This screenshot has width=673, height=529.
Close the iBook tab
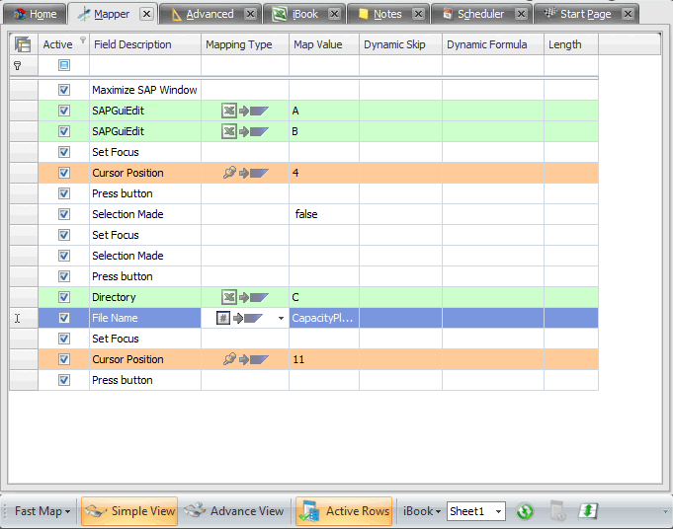click(x=334, y=14)
